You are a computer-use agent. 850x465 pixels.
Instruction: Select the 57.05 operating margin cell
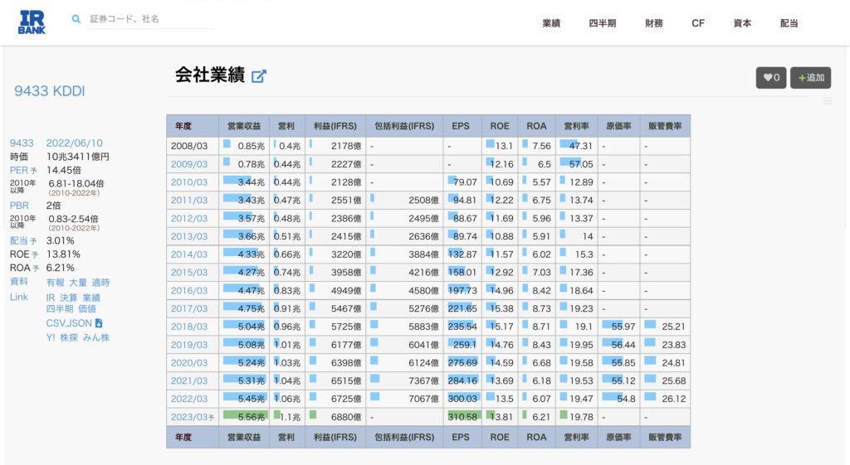click(576, 164)
